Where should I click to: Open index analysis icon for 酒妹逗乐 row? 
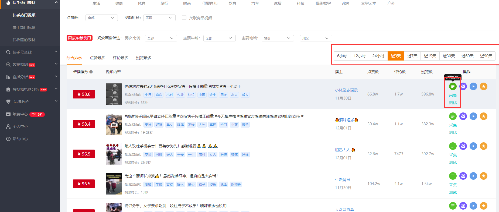pyautogui.click(x=453, y=116)
